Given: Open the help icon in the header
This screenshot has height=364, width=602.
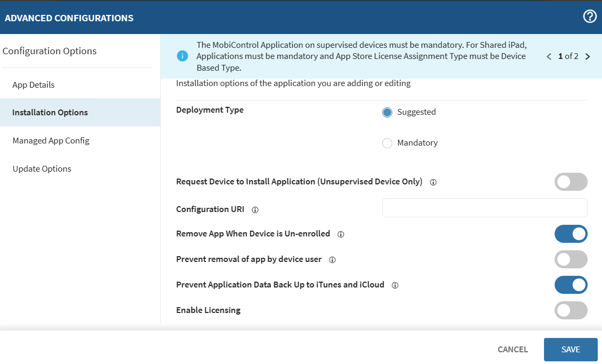Looking at the screenshot, I should (x=589, y=16).
